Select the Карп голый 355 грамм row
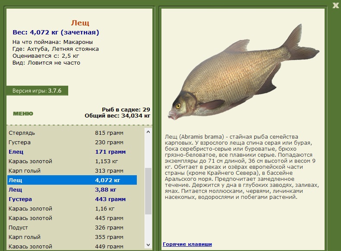This screenshot has width=341, height=251. [72, 237]
